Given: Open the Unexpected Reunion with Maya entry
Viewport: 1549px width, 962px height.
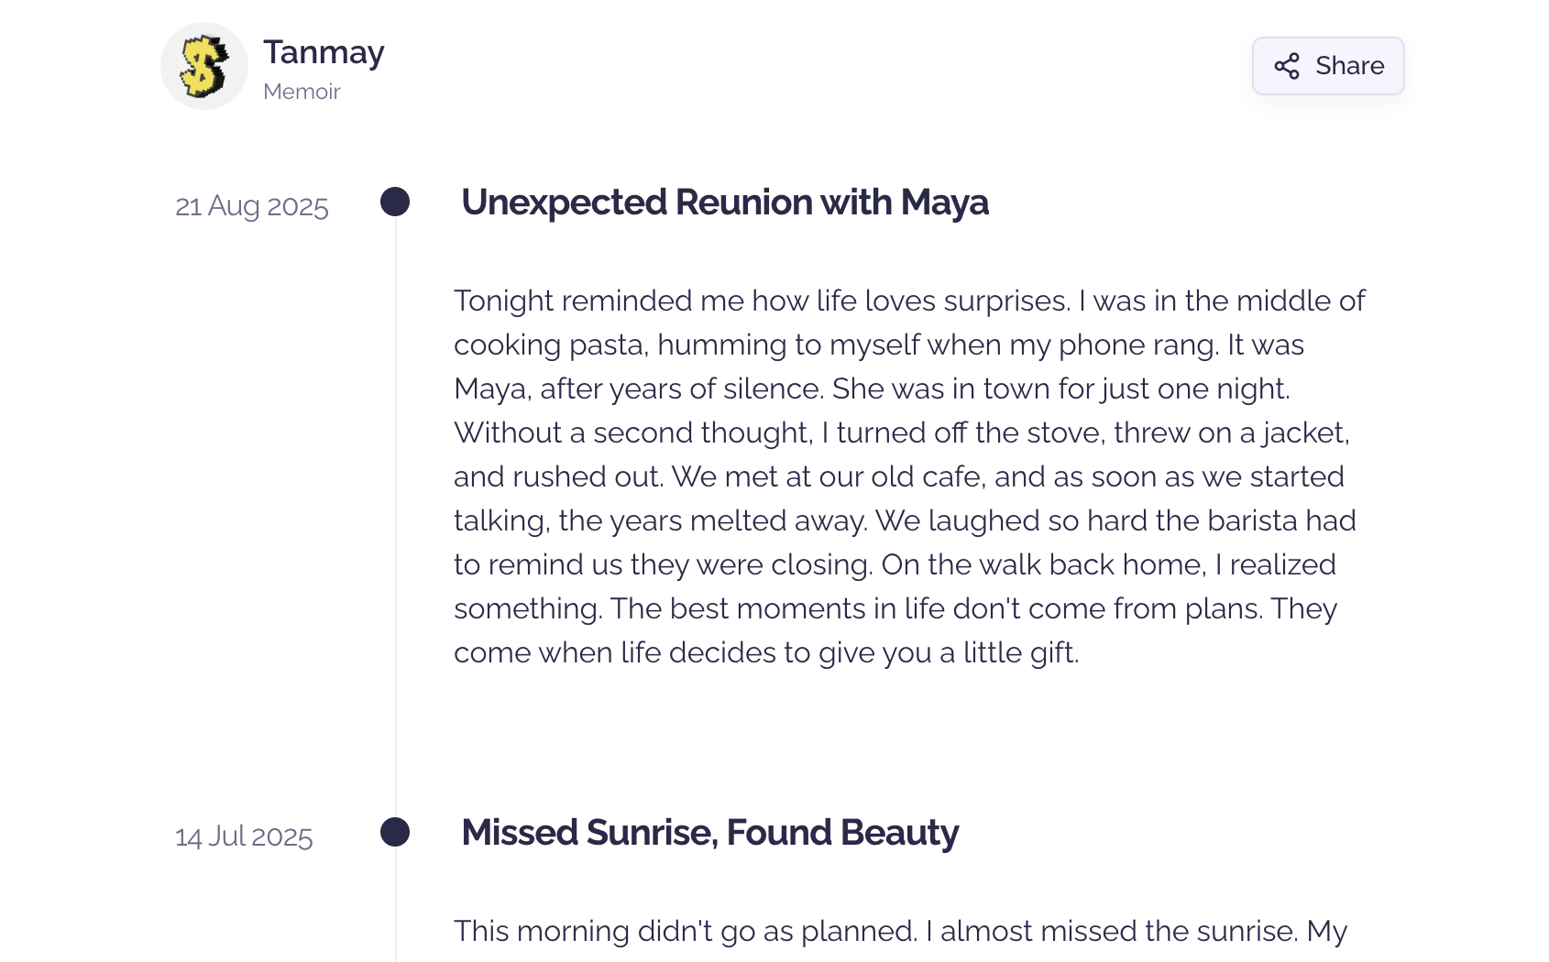Looking at the screenshot, I should point(725,202).
